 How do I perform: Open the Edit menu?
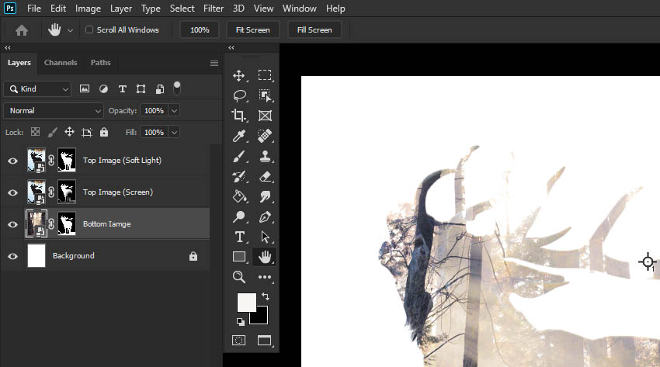click(58, 9)
